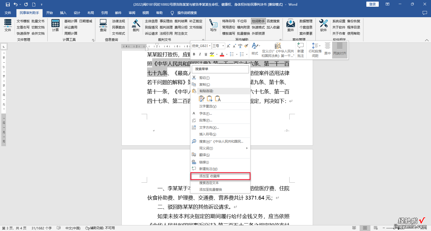
Task: Click the 裁判 gavel icon
Action: tap(136, 26)
